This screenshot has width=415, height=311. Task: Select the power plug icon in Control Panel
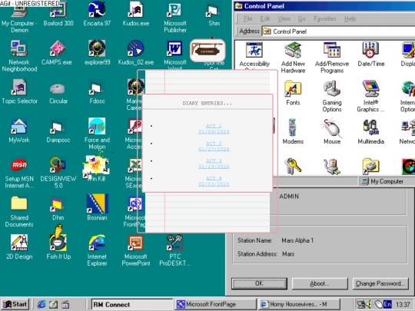click(x=332, y=167)
